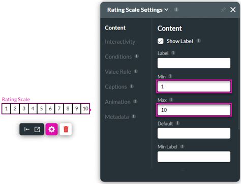Expand the Rating Scale Settings dropdown arrow
The width and height of the screenshot is (241, 184).
point(167,10)
